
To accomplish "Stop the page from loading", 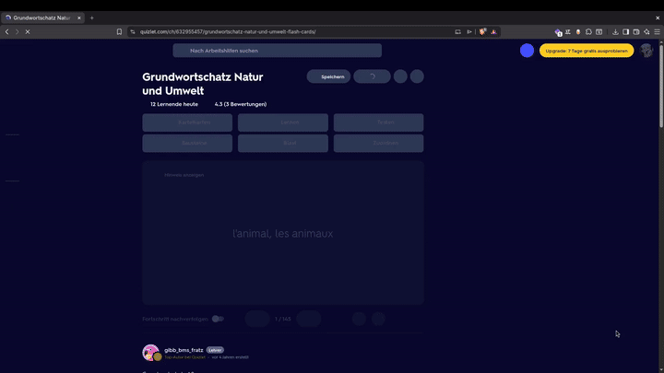I will tap(28, 31).
